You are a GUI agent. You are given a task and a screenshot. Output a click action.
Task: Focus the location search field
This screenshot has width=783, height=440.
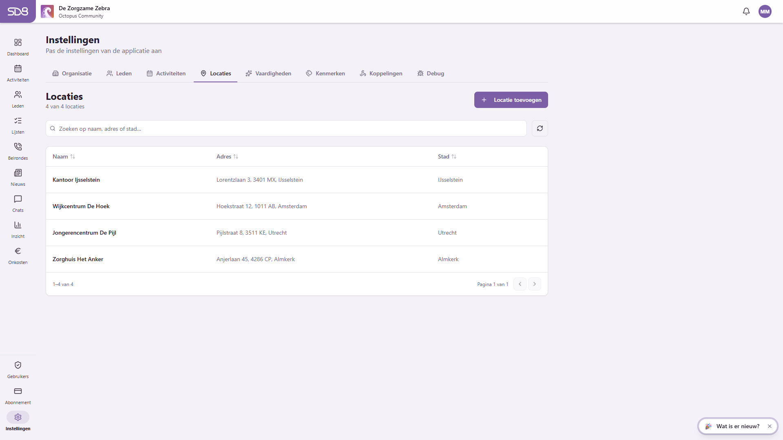(286, 128)
